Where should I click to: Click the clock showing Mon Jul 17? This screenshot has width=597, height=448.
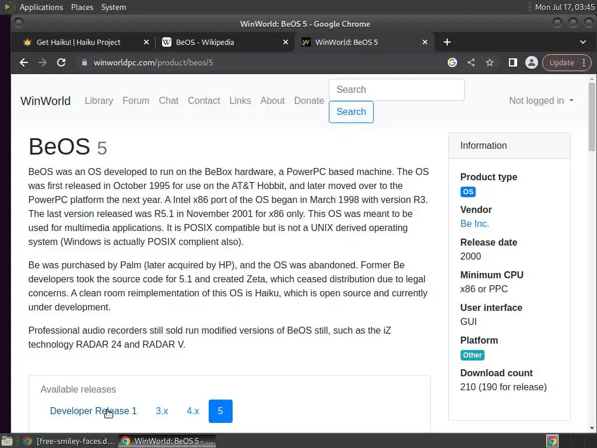tap(564, 7)
